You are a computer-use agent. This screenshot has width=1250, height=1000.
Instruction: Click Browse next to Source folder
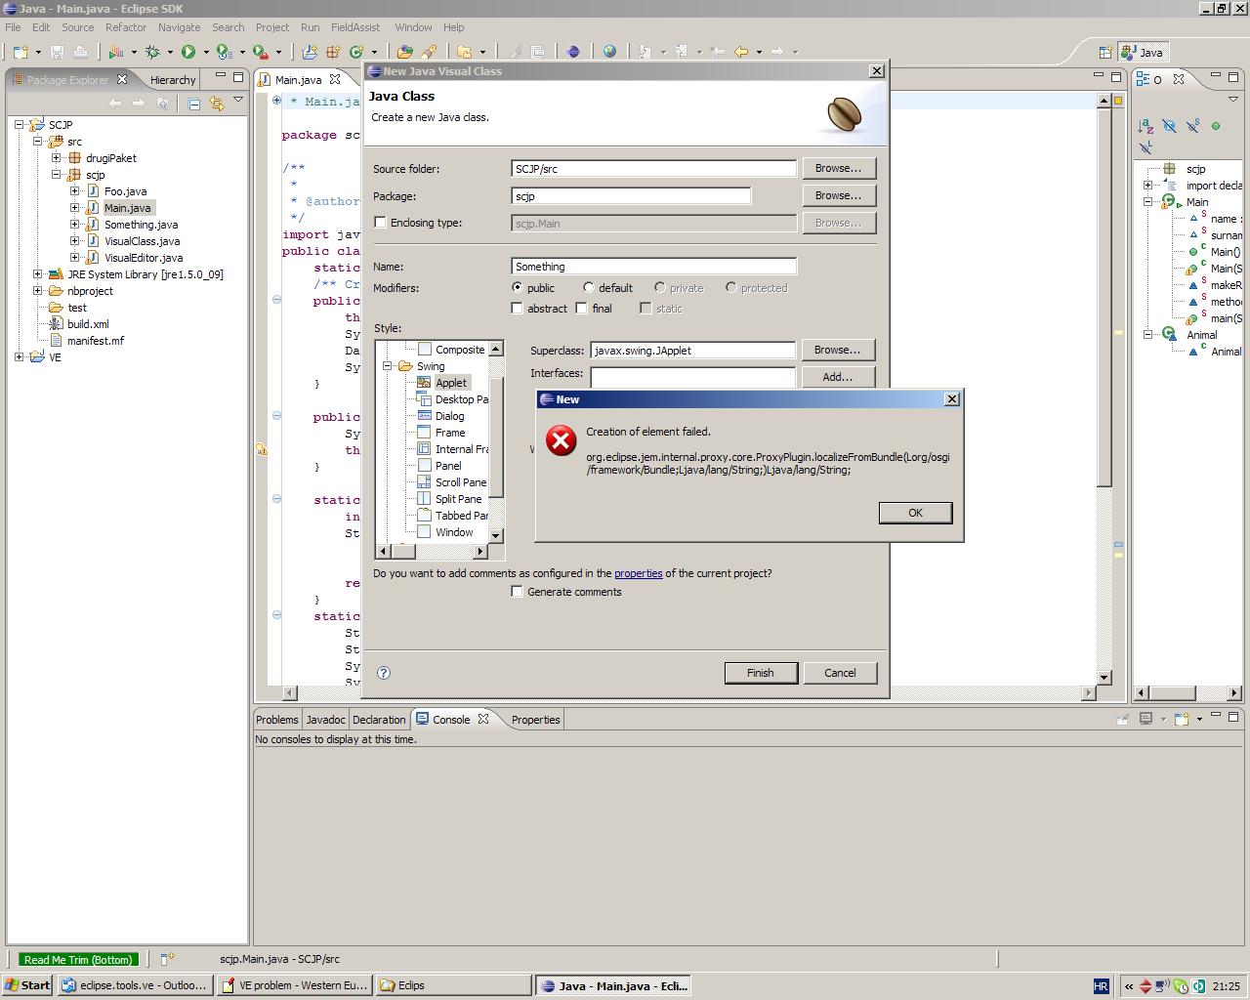[839, 168]
